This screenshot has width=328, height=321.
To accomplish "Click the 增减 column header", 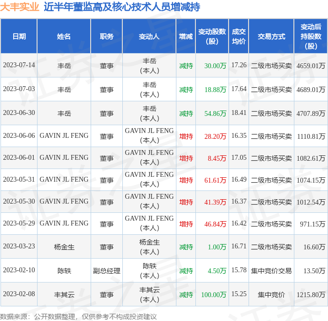I will [186, 37].
